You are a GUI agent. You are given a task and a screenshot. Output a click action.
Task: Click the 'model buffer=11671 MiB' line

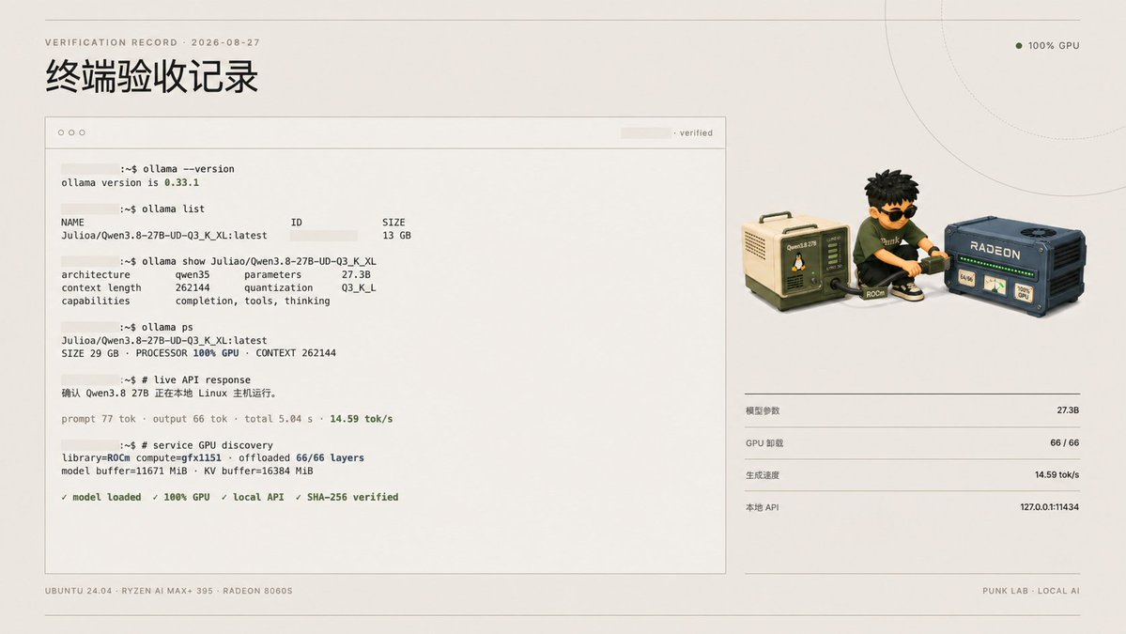(x=187, y=471)
